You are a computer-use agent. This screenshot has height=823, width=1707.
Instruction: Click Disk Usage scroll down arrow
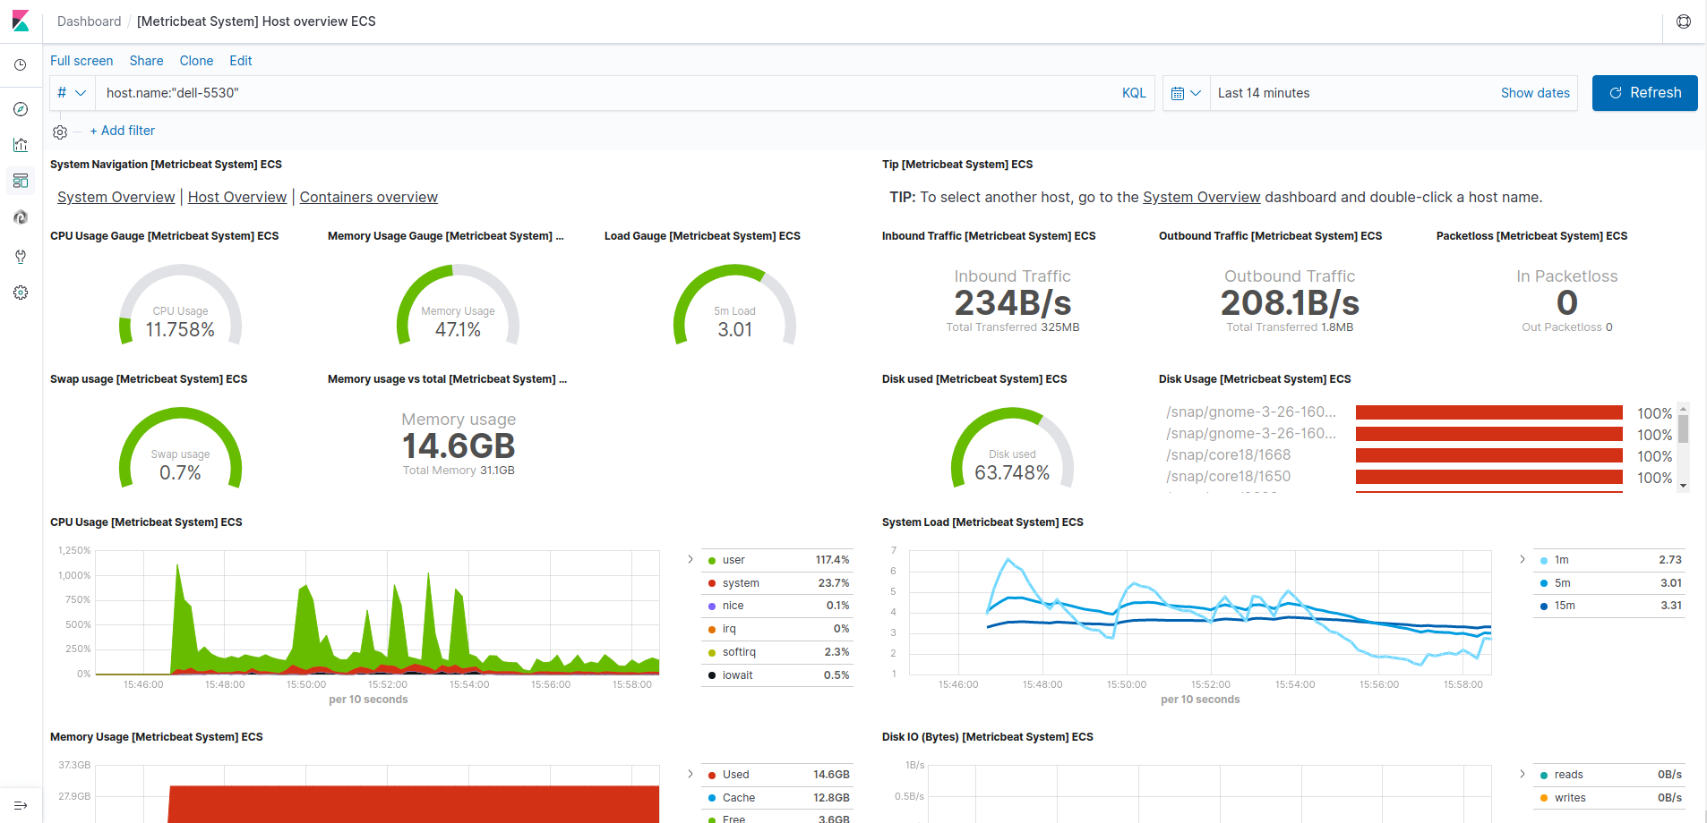click(x=1684, y=486)
